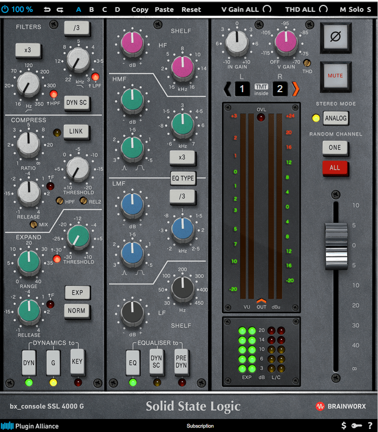This screenshot has width=378, height=432.
Task: Click the dollar sign icon
Action: [x=344, y=426]
